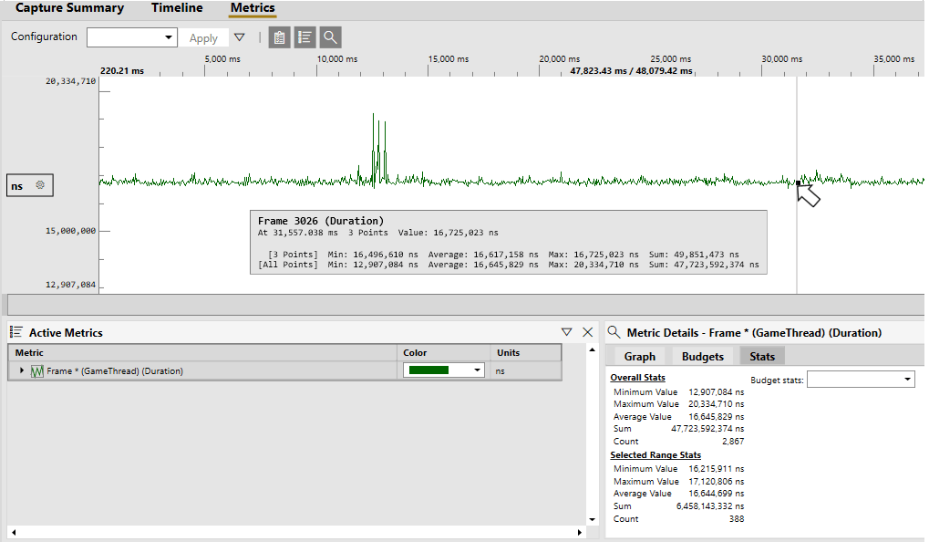Close the Active Metrics panel
Screen dimensions: 929x542
pos(588,332)
